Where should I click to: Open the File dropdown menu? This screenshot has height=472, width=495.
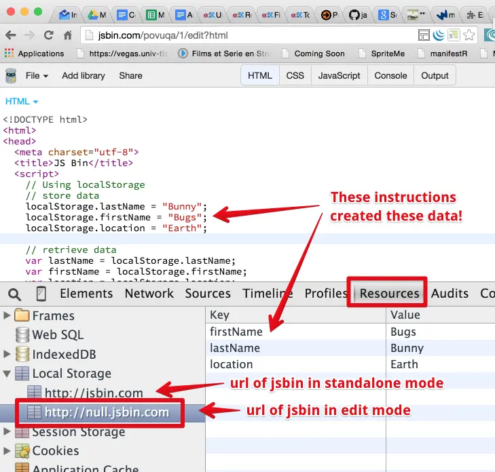[37, 76]
